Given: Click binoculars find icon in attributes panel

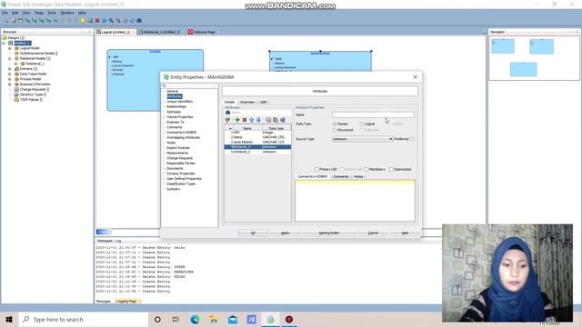Looking at the screenshot, I should (228, 113).
